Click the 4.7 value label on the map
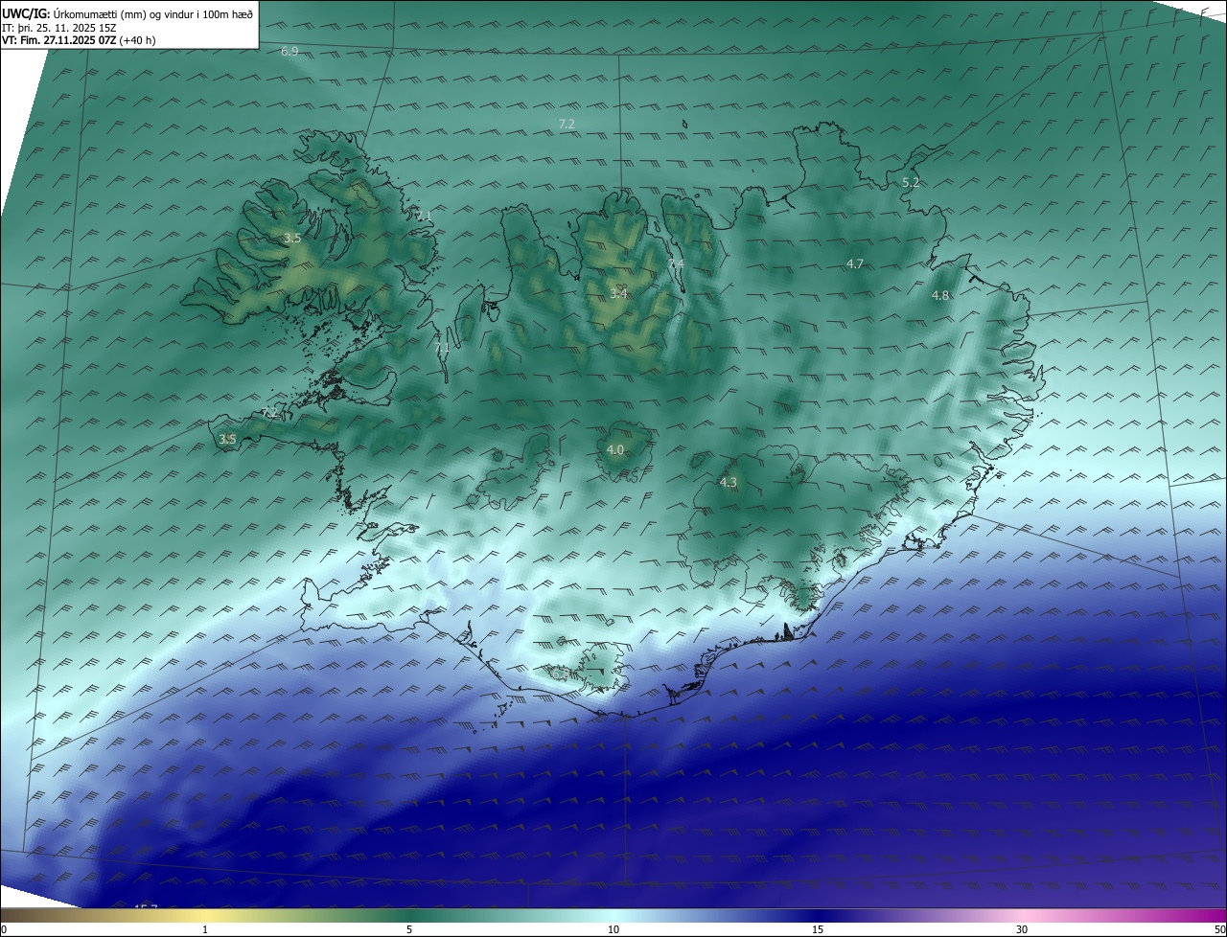Image resolution: width=1227 pixels, height=937 pixels. coord(855,263)
